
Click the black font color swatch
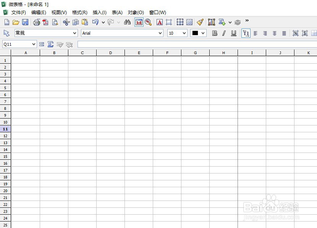[x=195, y=33]
